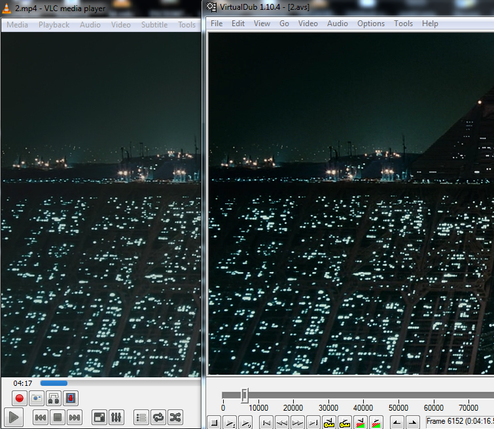
Task: Go to next keyframe in VirtualDub
Action: pos(345,422)
